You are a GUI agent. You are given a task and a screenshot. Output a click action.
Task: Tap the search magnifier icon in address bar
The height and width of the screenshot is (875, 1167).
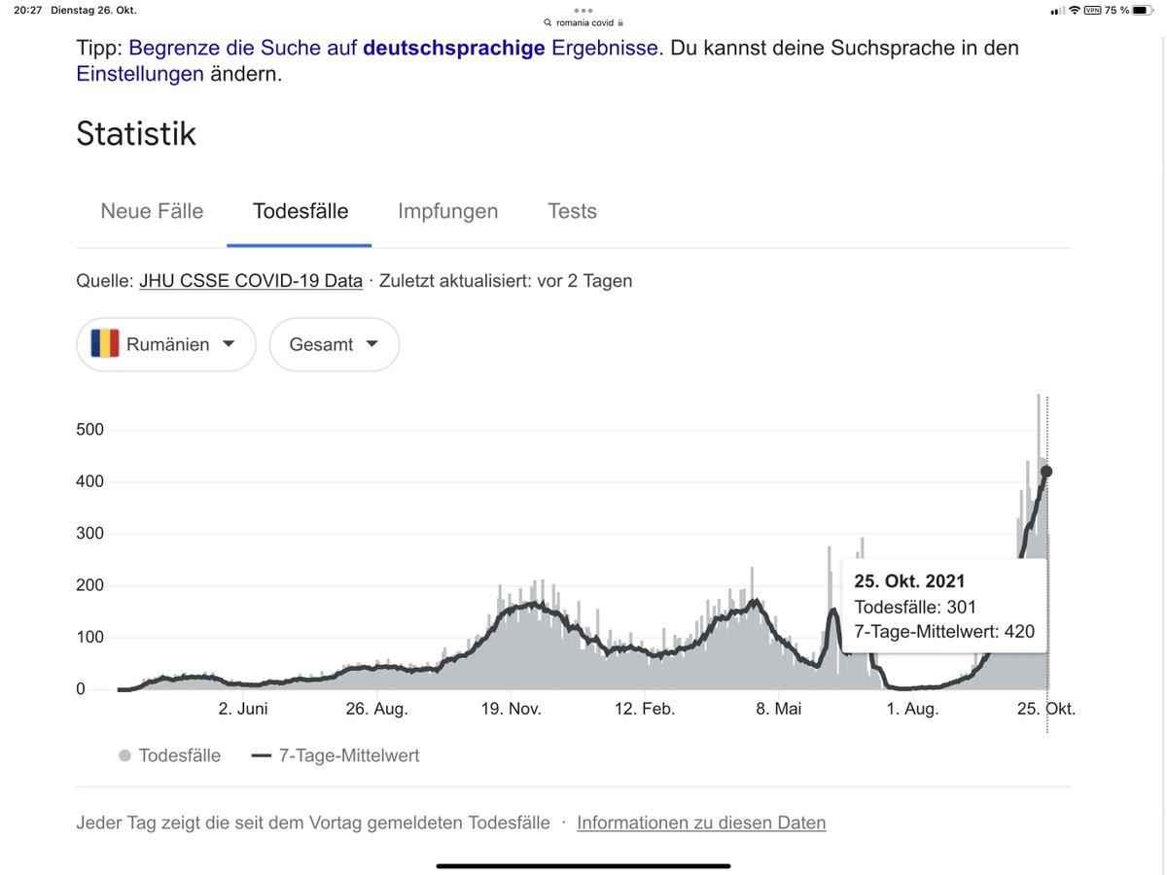pyautogui.click(x=548, y=22)
